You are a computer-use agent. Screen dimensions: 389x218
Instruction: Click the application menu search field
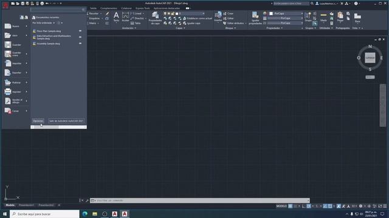click(x=58, y=10)
